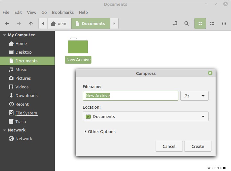Click the Filename text field
This screenshot has height=171, width=231.
point(130,96)
